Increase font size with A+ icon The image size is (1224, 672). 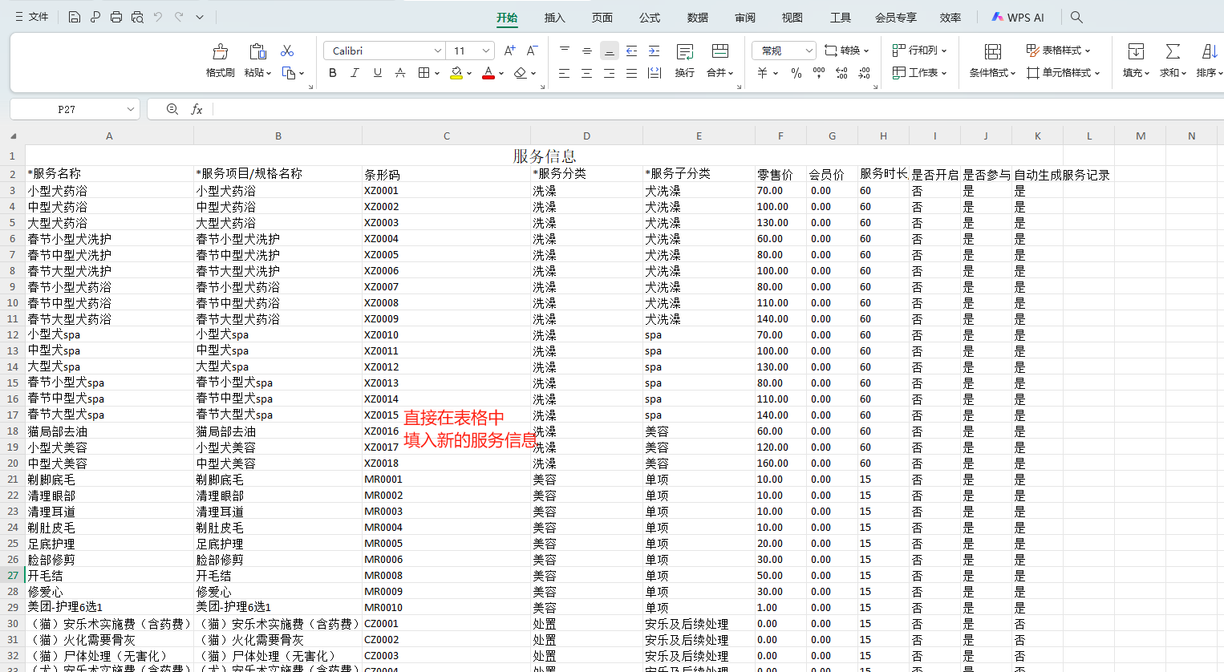coord(509,51)
